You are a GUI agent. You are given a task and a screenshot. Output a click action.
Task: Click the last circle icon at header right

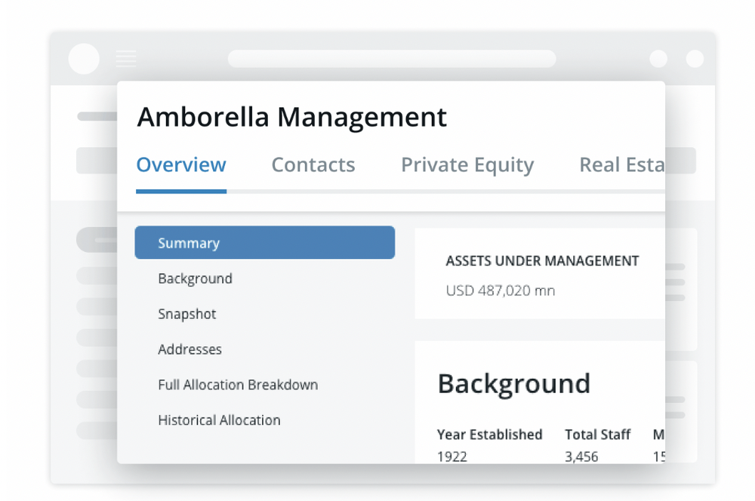695,59
